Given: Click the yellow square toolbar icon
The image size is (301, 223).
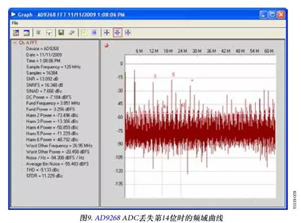Looking at the screenshot, I should click(84, 33).
